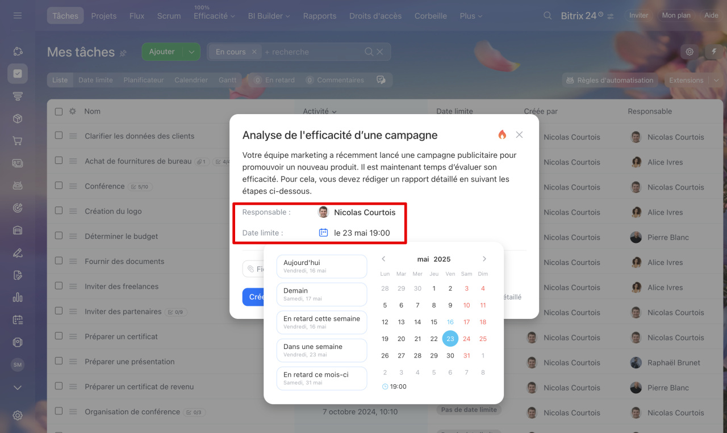The height and width of the screenshot is (433, 727).
Task: Check Déterminer le budget task checkbox
Action: 59,235
